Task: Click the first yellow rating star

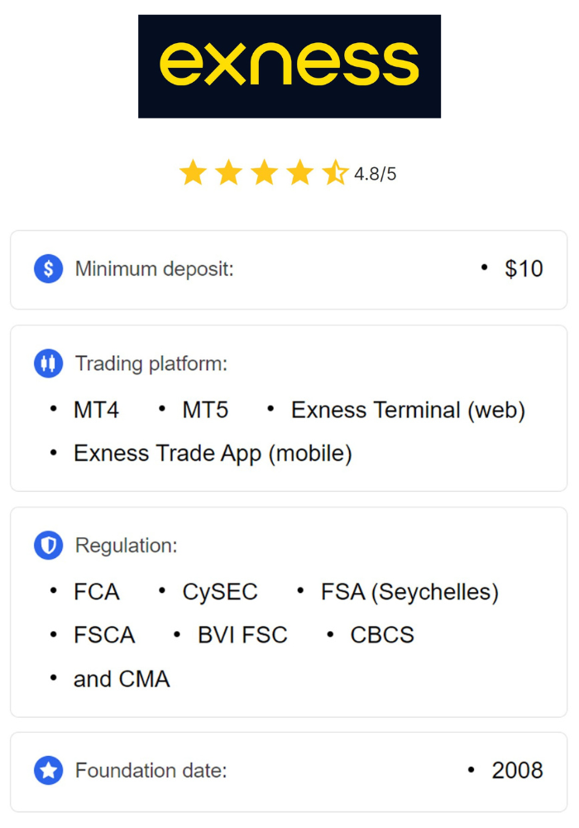Action: pyautogui.click(x=193, y=173)
